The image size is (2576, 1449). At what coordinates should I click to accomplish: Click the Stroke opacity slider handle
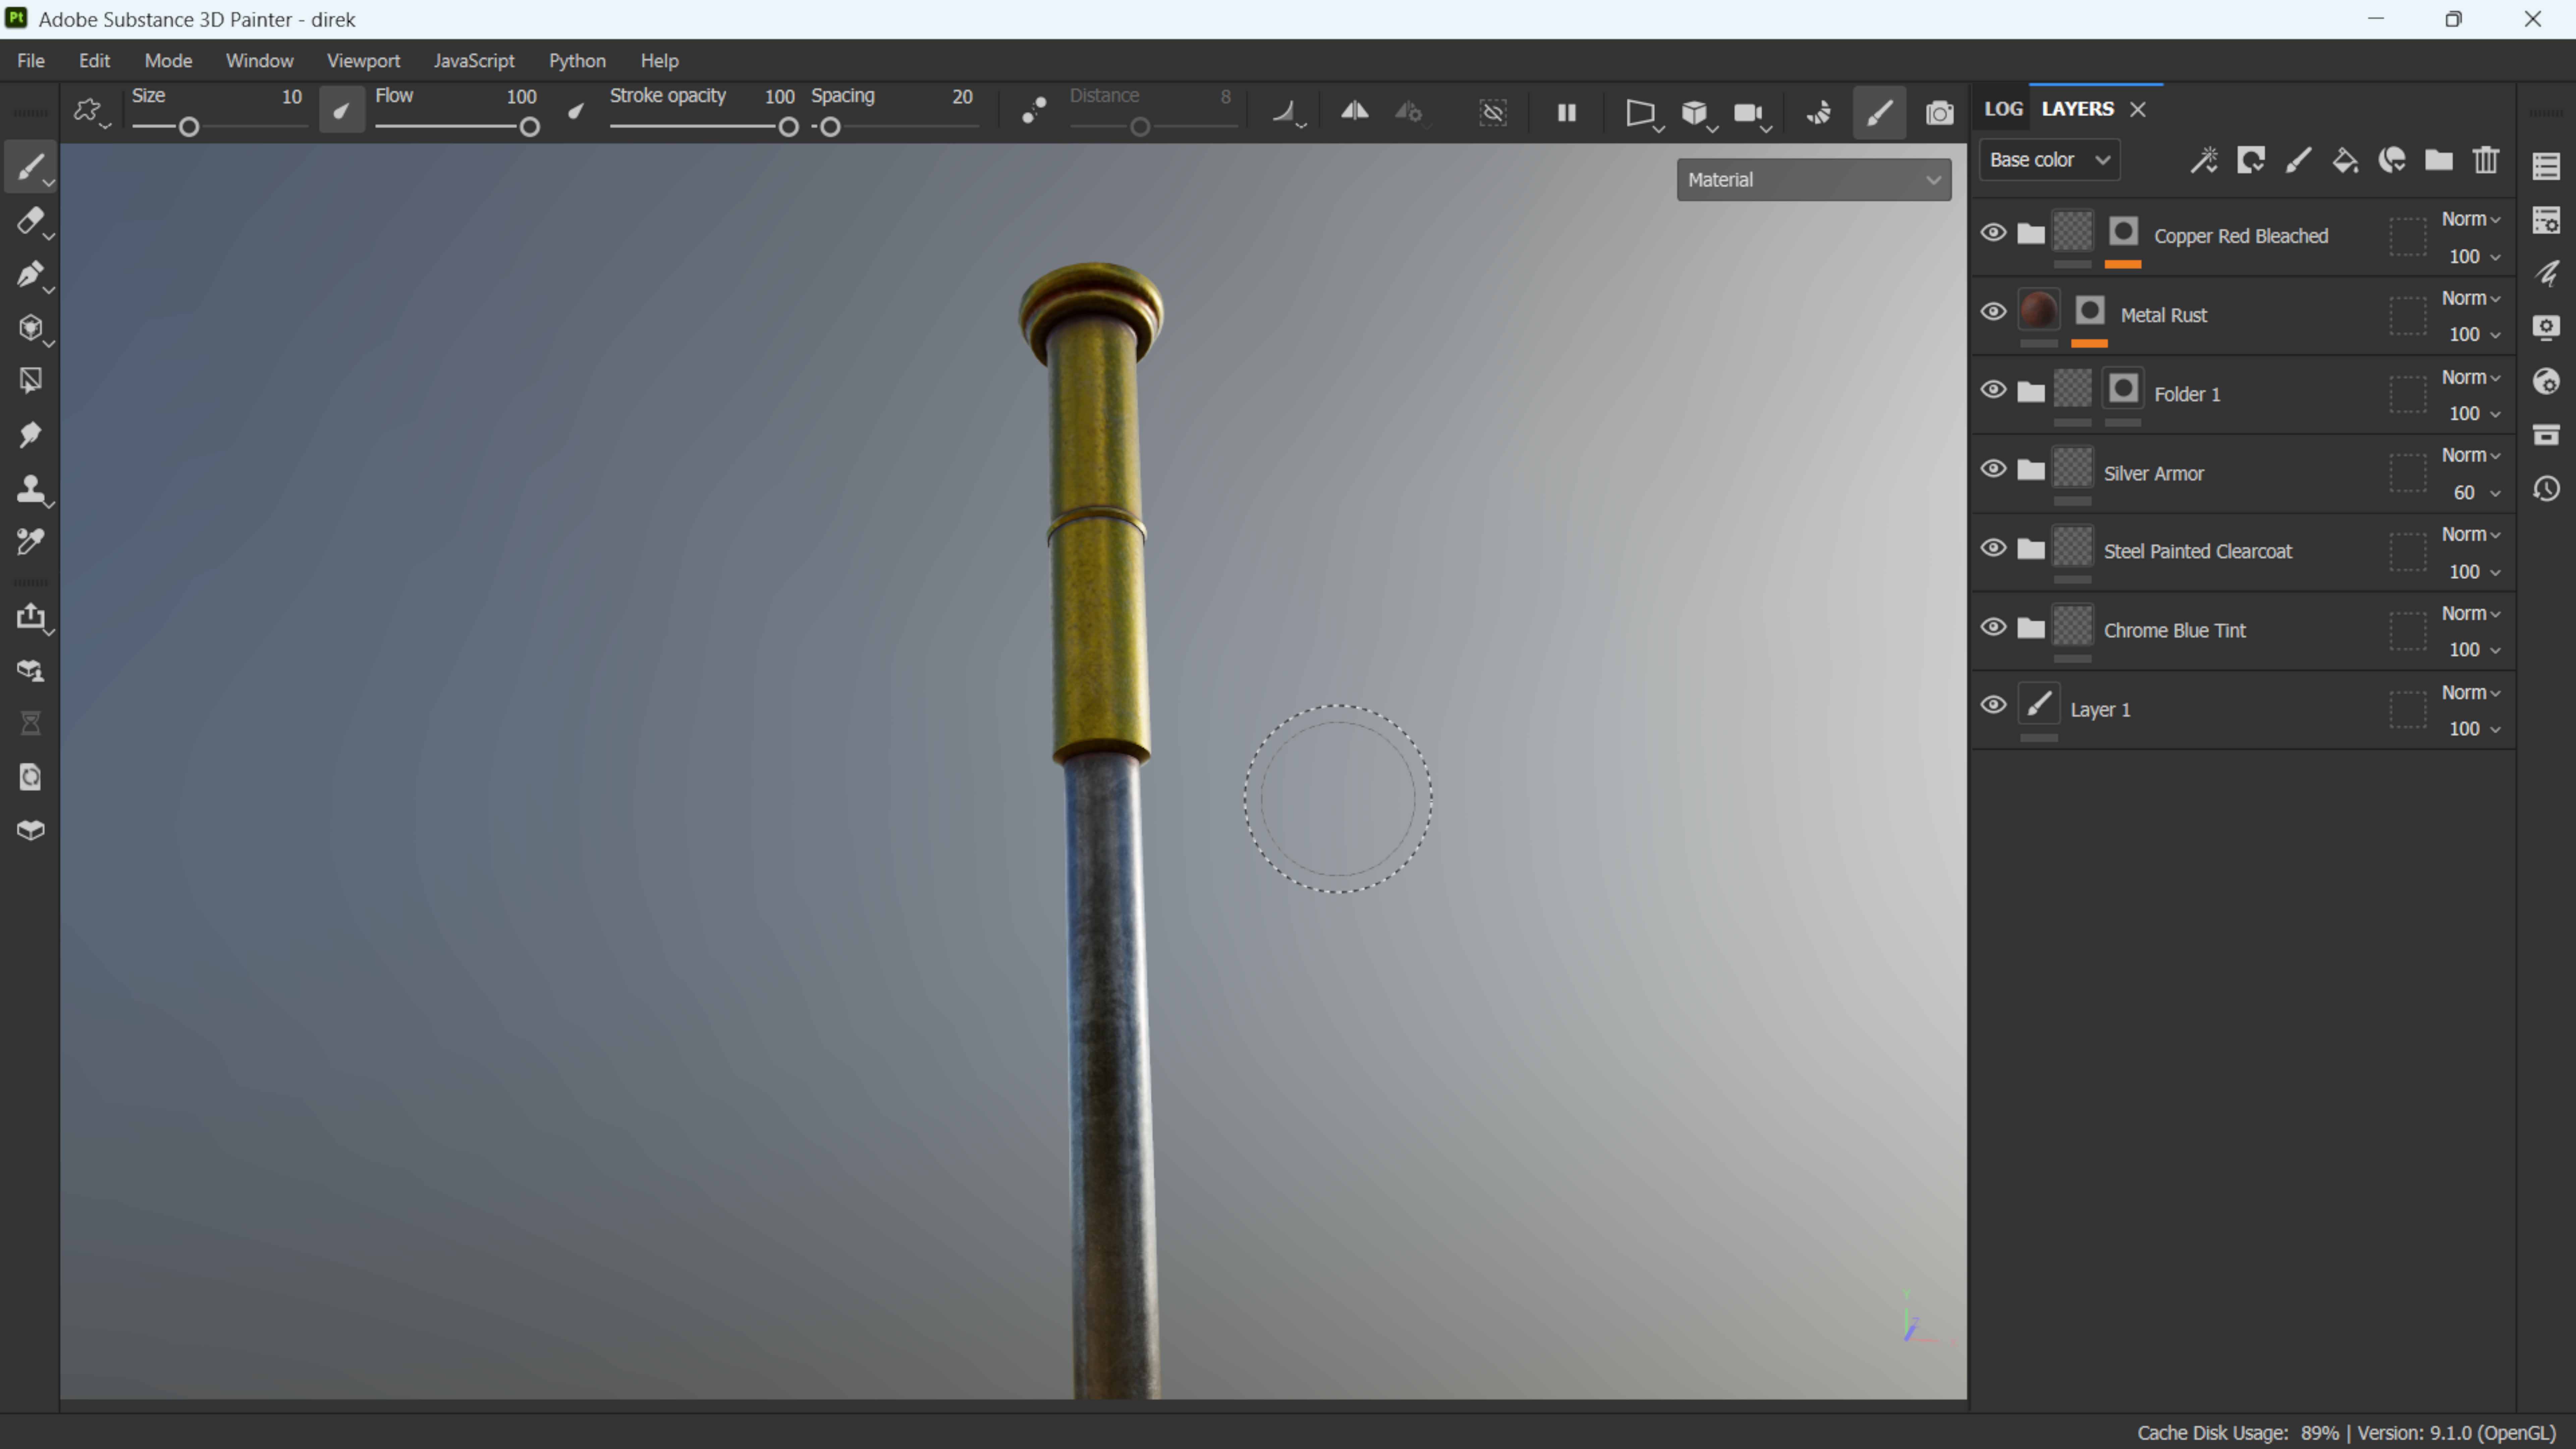click(789, 127)
